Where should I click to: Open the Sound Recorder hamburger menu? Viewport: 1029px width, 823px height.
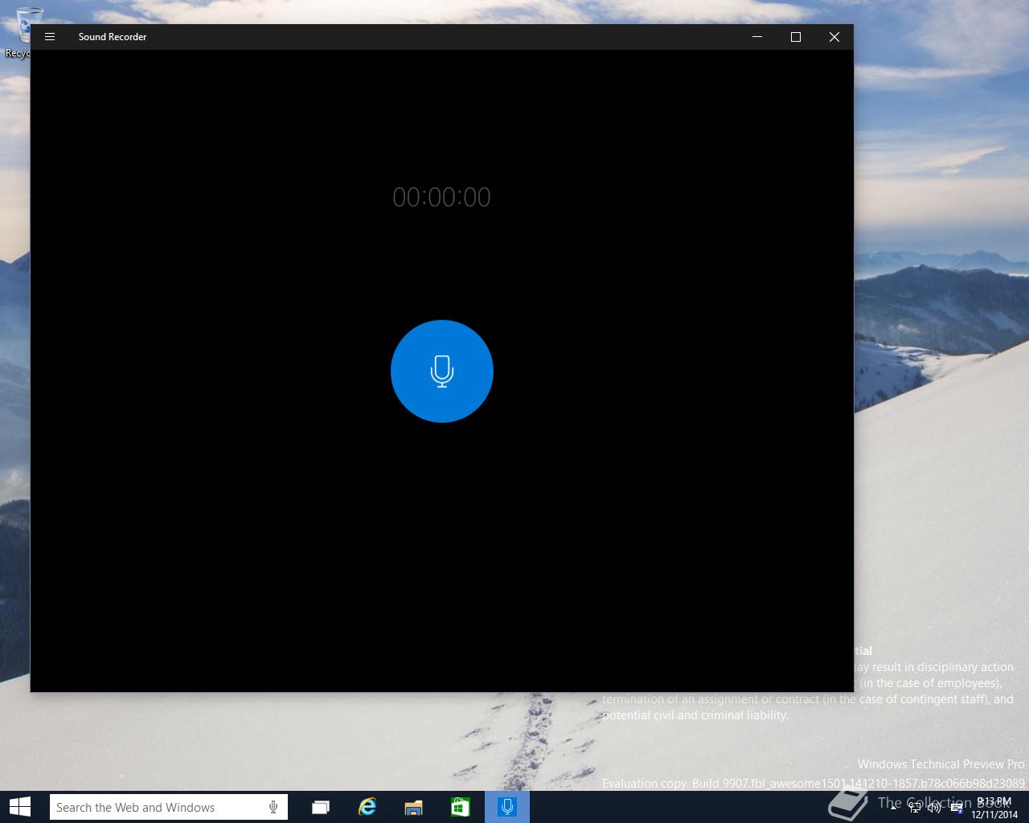(x=50, y=37)
